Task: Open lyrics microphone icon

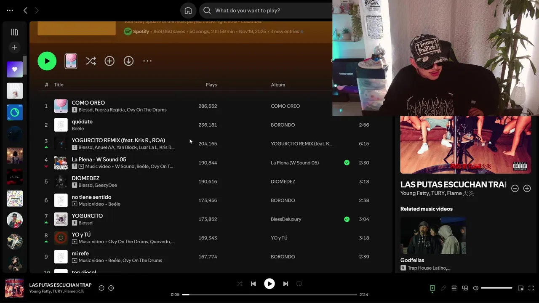Action: [x=443, y=288]
